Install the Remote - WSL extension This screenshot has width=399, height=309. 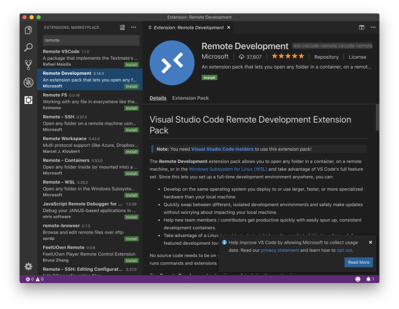click(131, 195)
